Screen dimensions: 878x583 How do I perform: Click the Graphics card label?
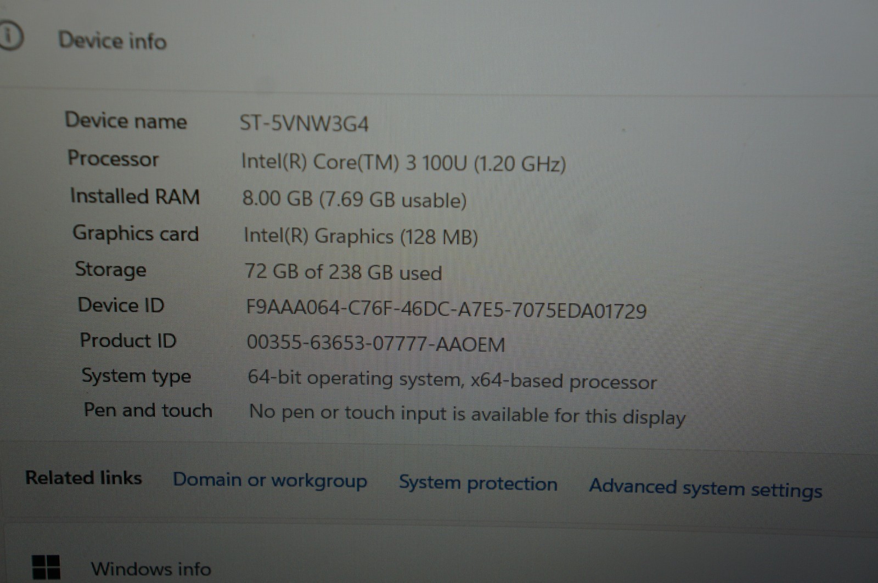click(136, 234)
